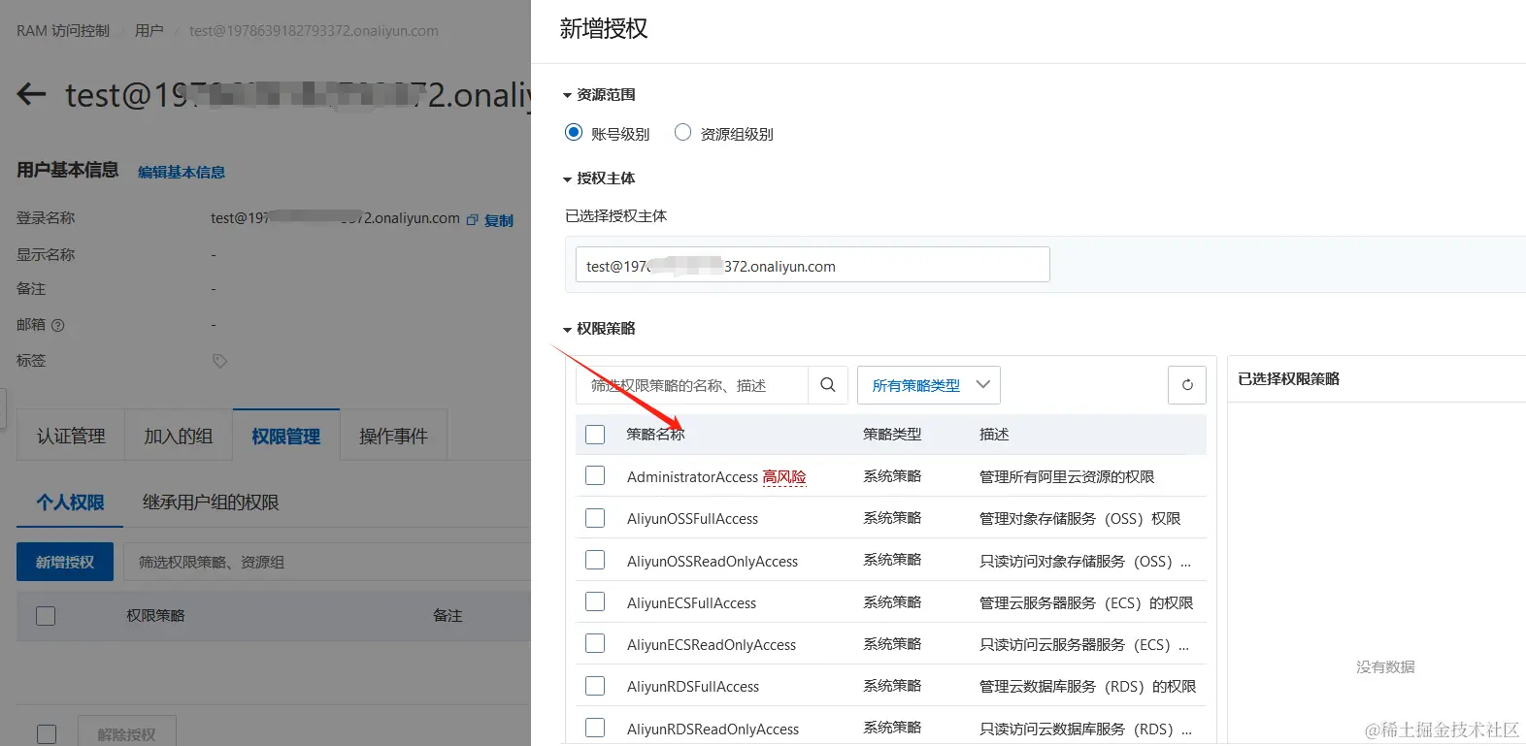Collapse the 授权主体 section

(x=567, y=178)
